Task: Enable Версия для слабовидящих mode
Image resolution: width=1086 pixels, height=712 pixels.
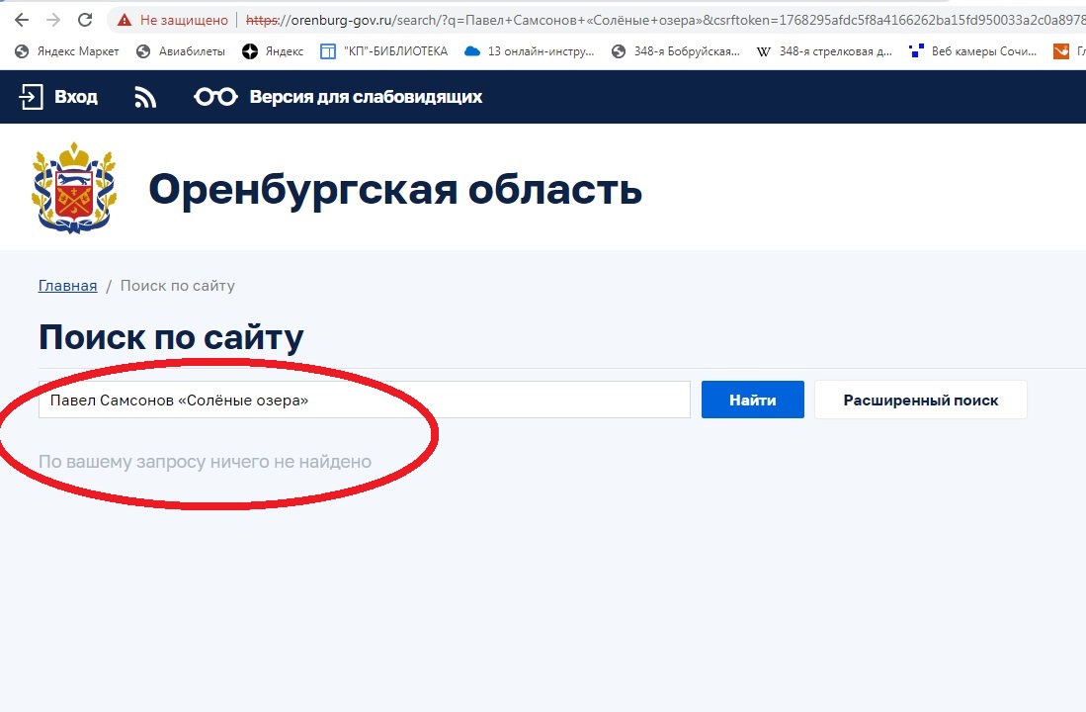Action: click(x=338, y=97)
